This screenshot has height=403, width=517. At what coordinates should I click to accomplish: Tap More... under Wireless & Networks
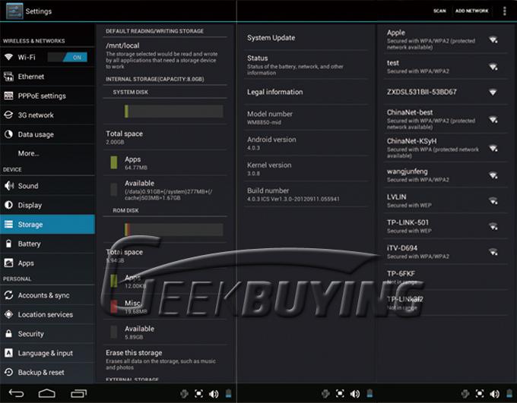[x=47, y=153]
